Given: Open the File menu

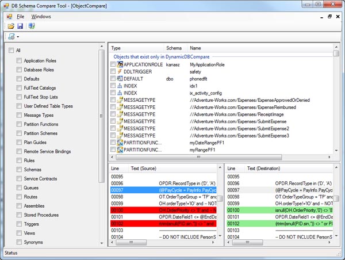Looking at the screenshot, I should 20,17.
